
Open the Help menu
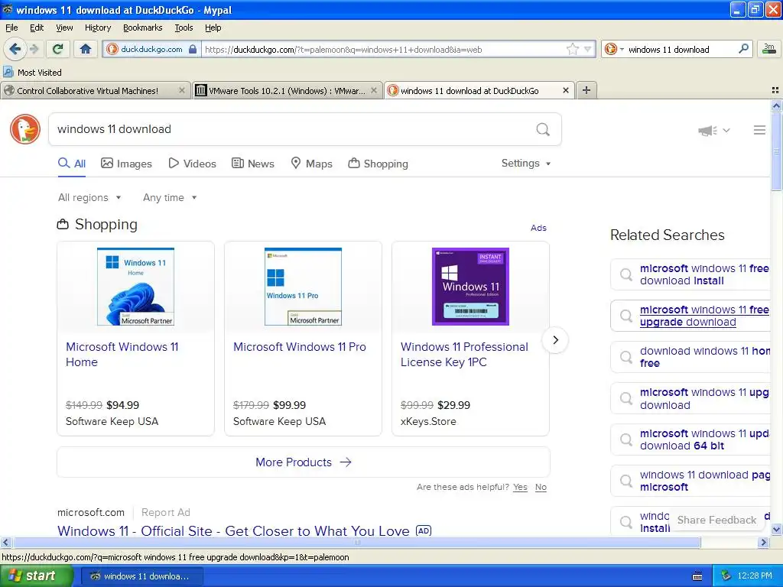point(213,28)
